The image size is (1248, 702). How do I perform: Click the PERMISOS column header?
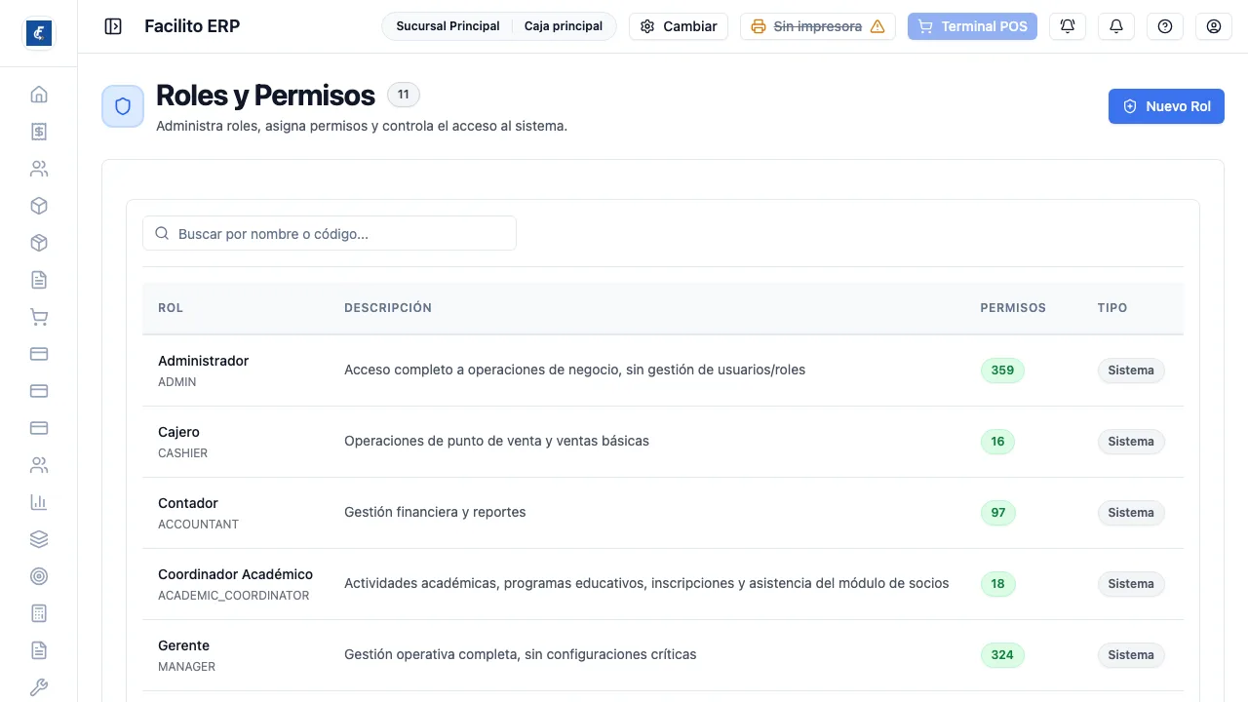pyautogui.click(x=1013, y=308)
